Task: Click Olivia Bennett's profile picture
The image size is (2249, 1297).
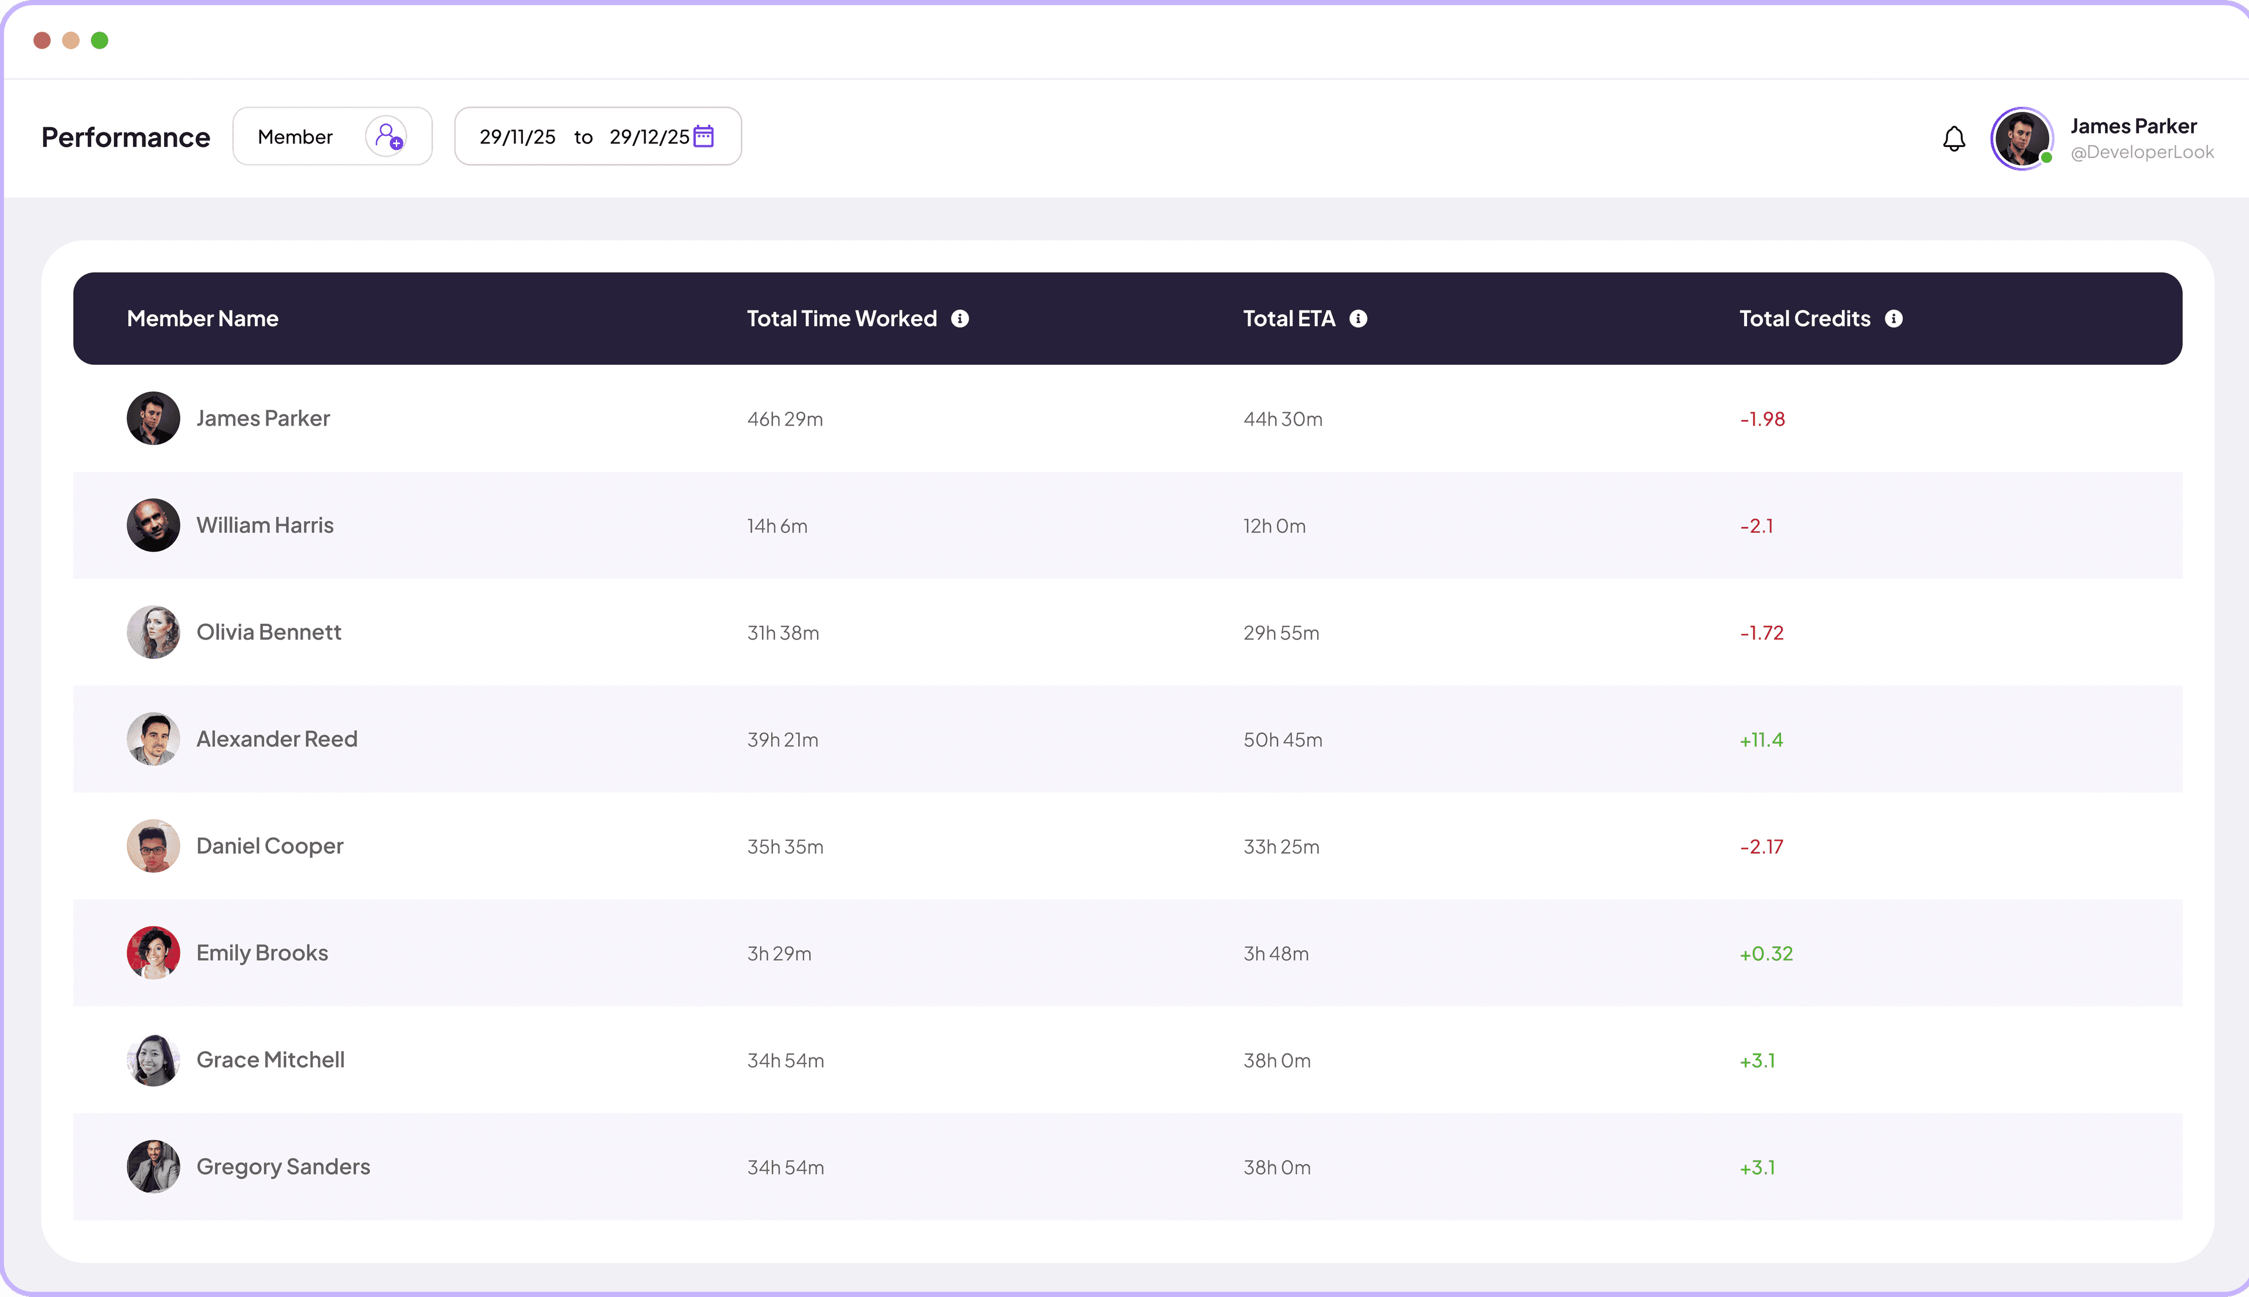Action: pos(153,632)
